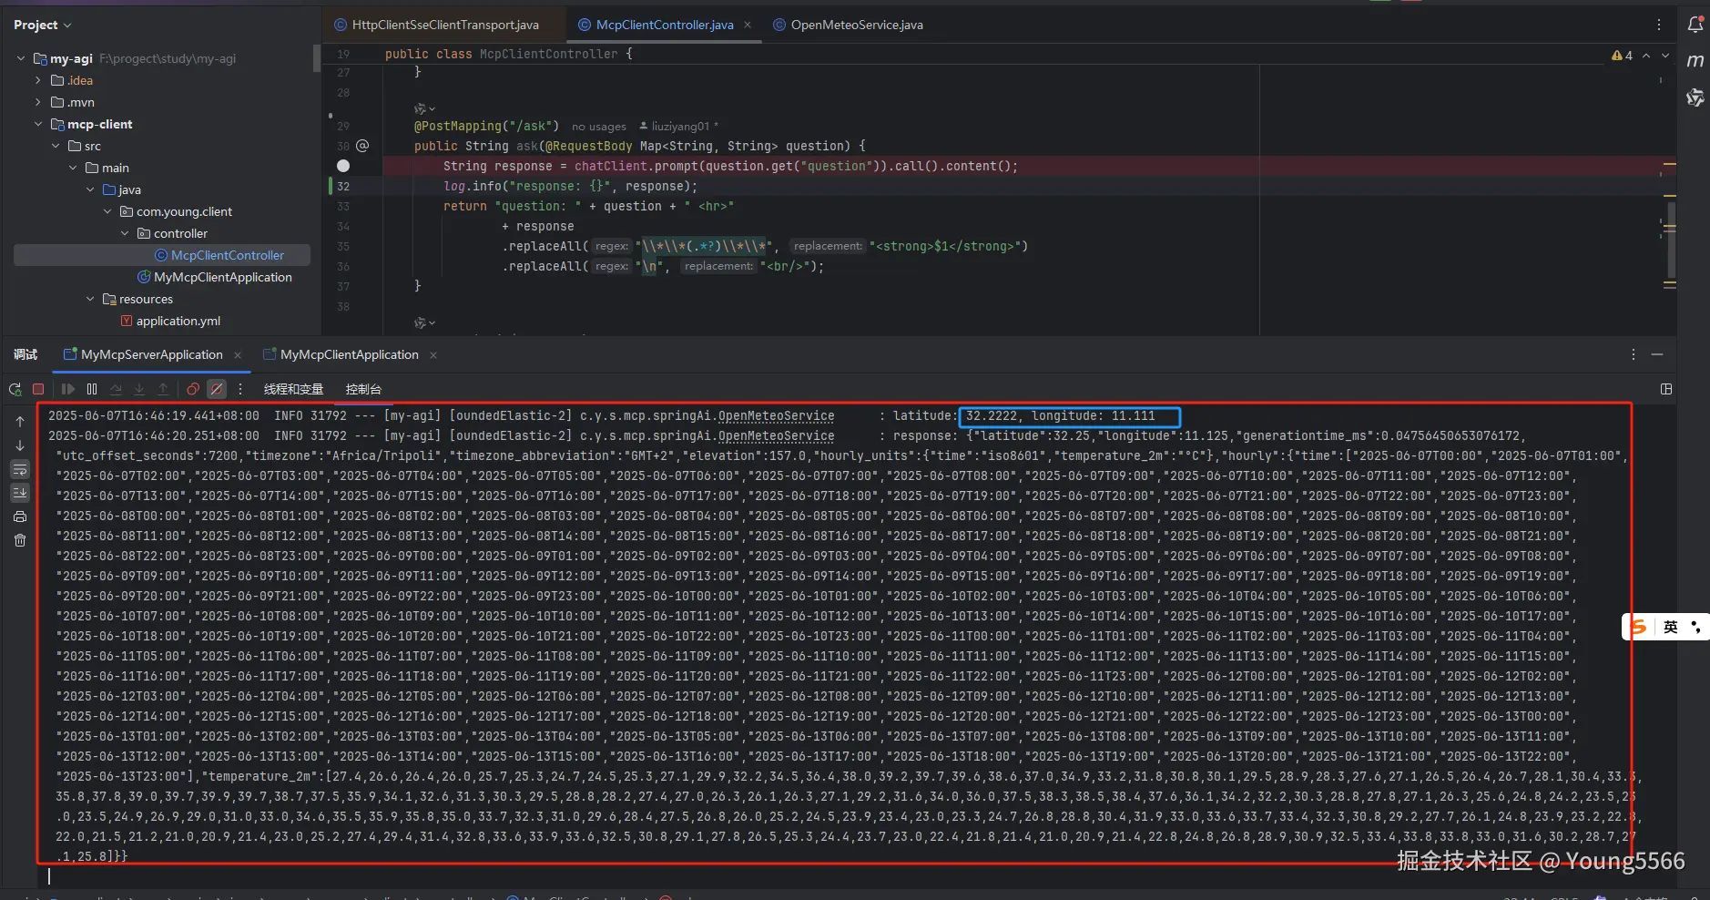Jump down the console stack trace
This screenshot has width=1710, height=900.
pos(20,445)
